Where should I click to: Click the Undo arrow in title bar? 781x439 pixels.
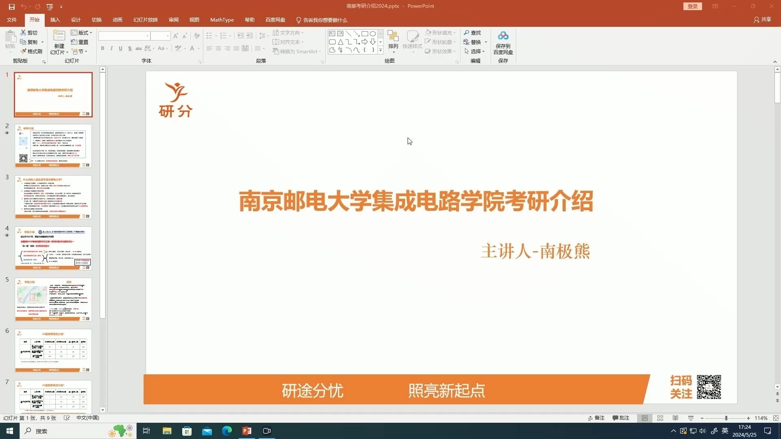point(23,7)
